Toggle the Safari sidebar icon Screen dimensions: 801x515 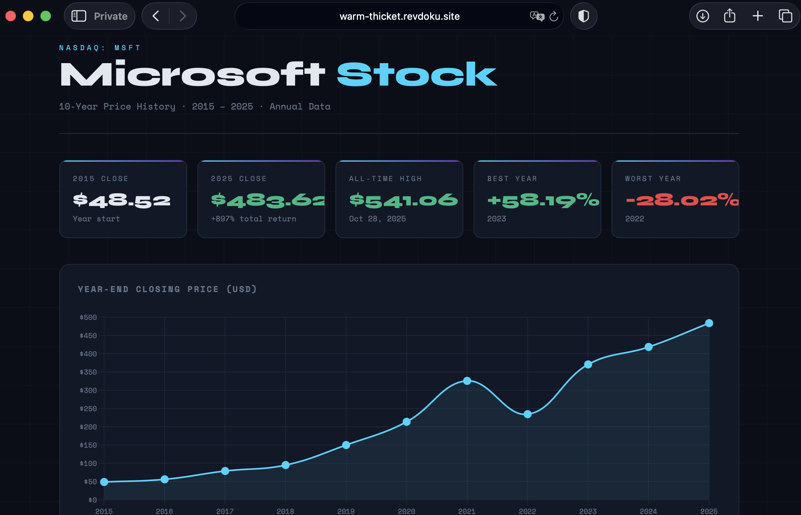pos(79,16)
